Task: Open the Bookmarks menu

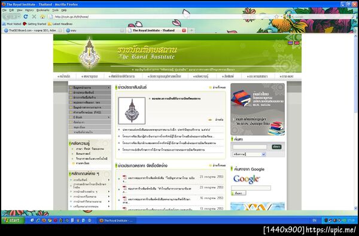Action: click(43, 10)
